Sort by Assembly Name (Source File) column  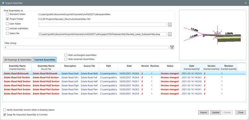point(46,67)
